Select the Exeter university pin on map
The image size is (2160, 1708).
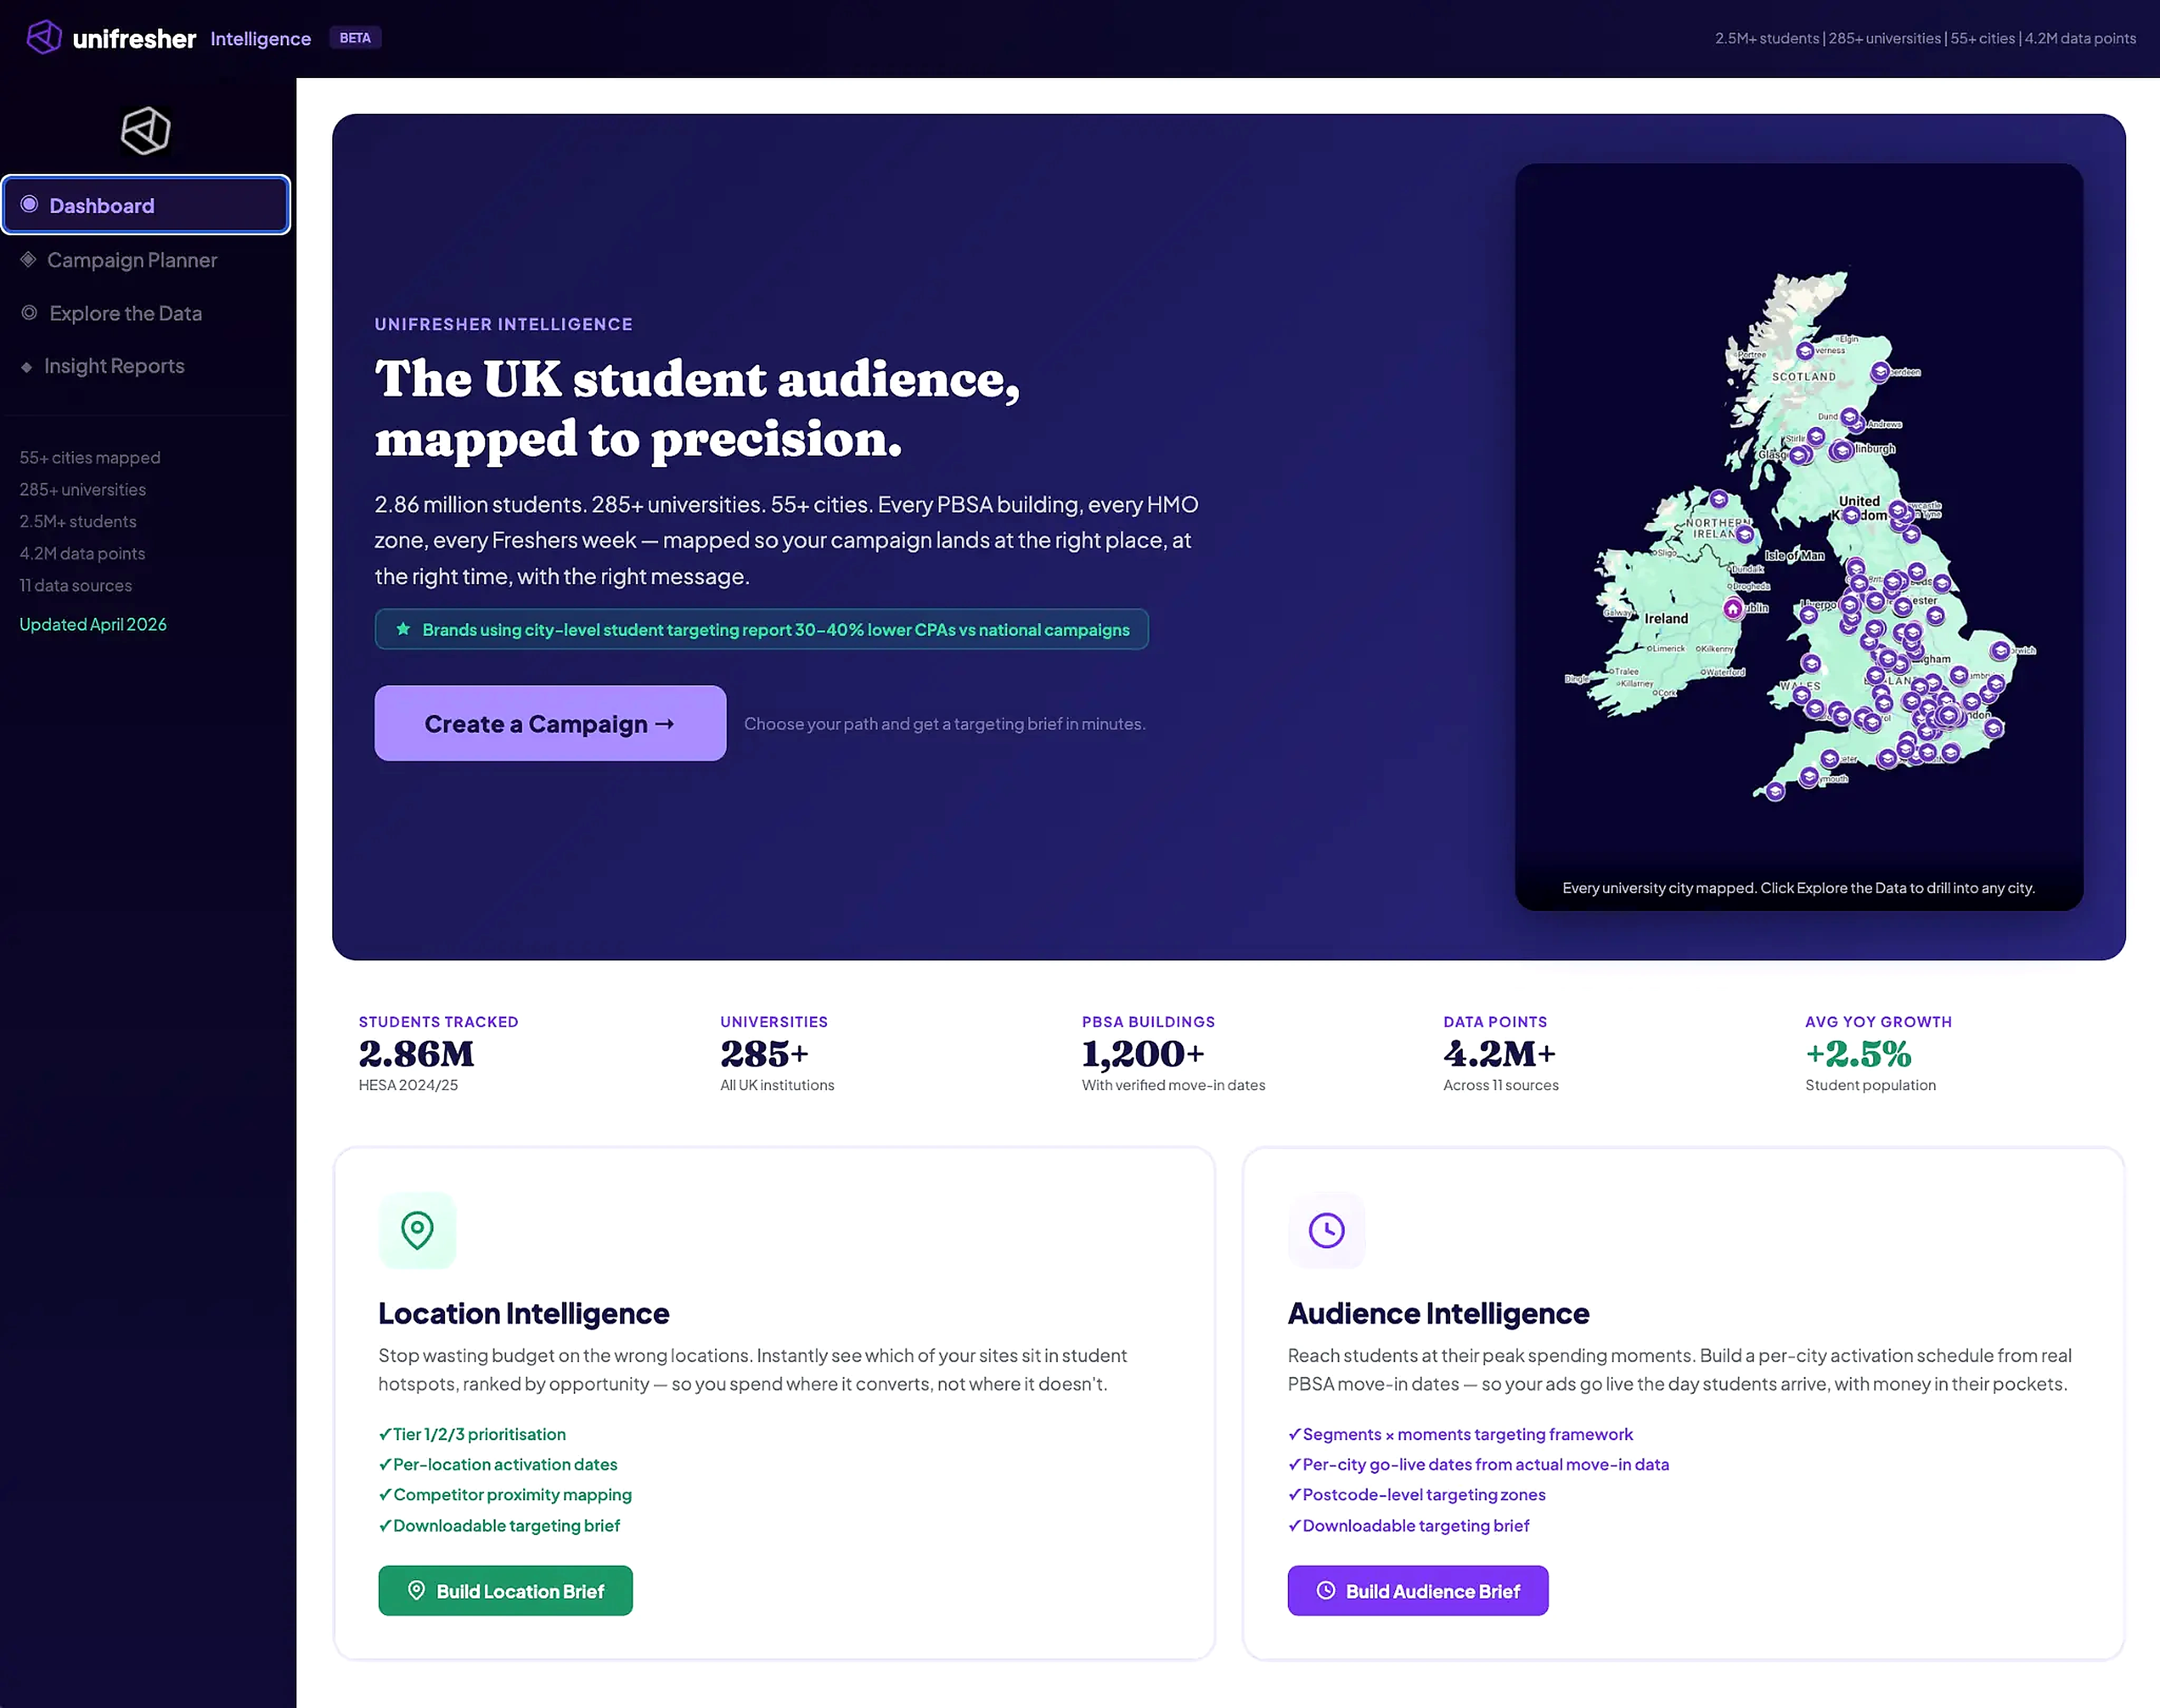pyautogui.click(x=1830, y=758)
